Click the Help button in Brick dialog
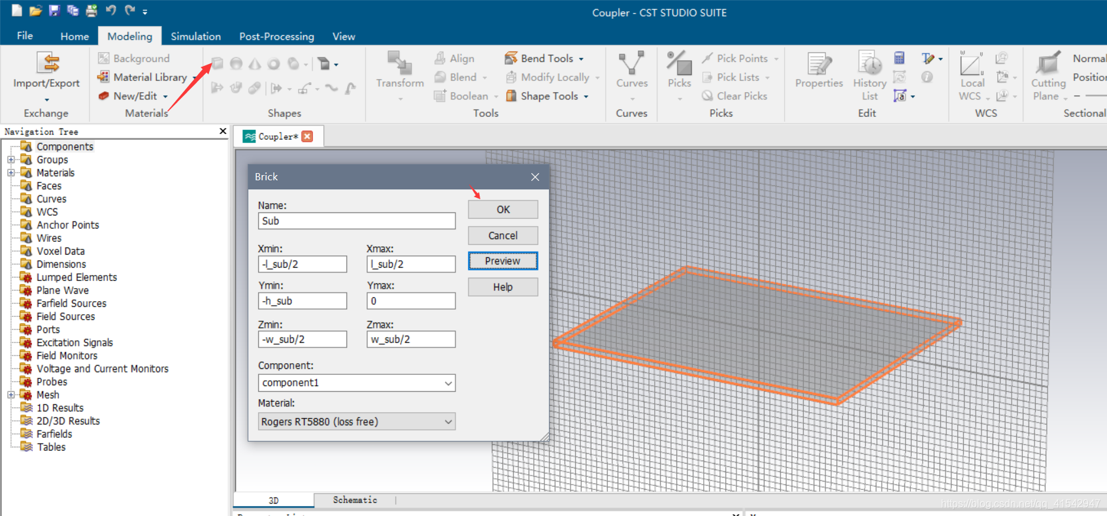 pyautogui.click(x=503, y=287)
